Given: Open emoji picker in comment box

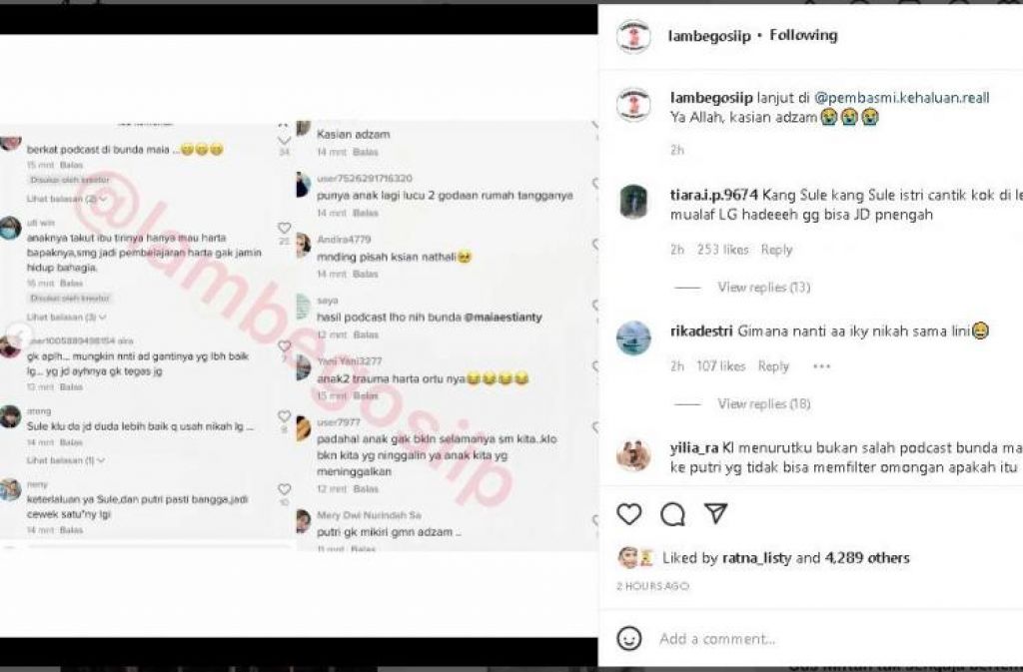Looking at the screenshot, I should coord(629,638).
